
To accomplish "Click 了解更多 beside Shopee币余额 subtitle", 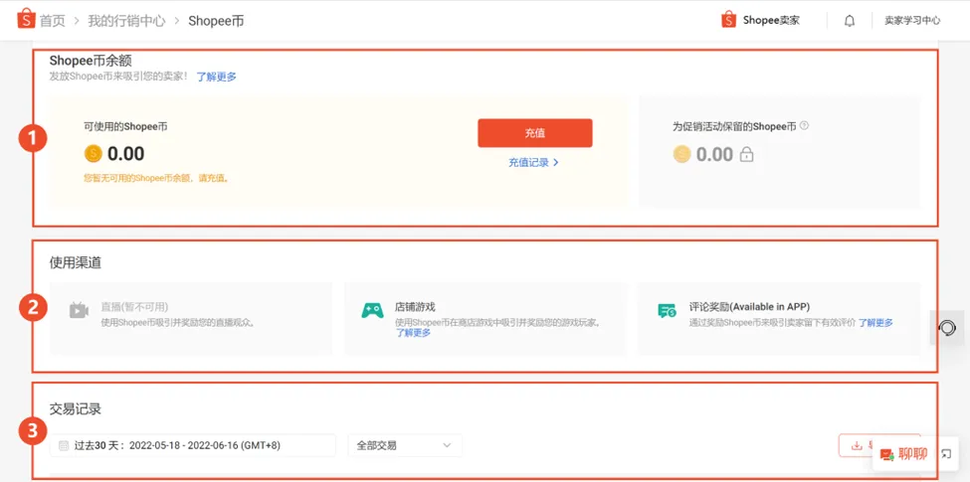I will point(217,78).
